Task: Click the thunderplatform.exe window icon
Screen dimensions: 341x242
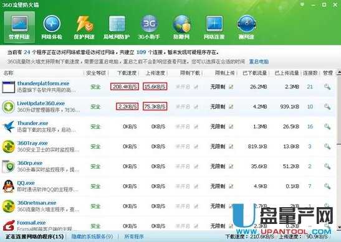Action: pos(9,87)
